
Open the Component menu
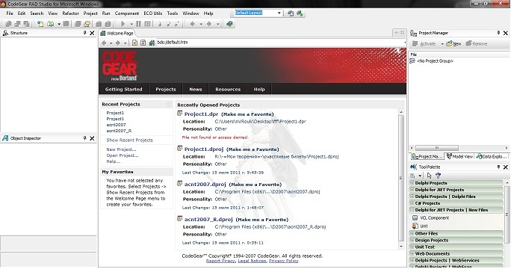[x=127, y=13]
